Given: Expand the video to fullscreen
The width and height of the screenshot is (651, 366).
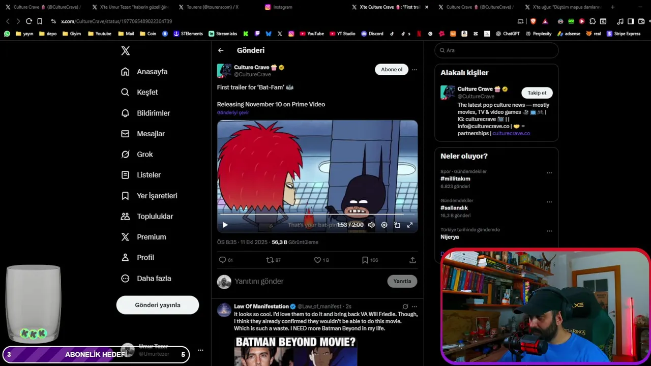Looking at the screenshot, I should point(410,225).
